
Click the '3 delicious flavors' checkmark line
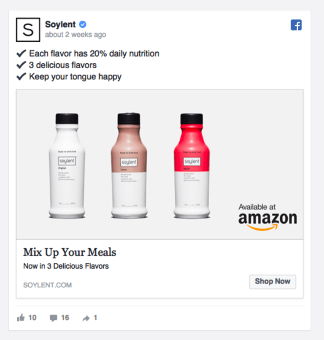click(x=57, y=65)
